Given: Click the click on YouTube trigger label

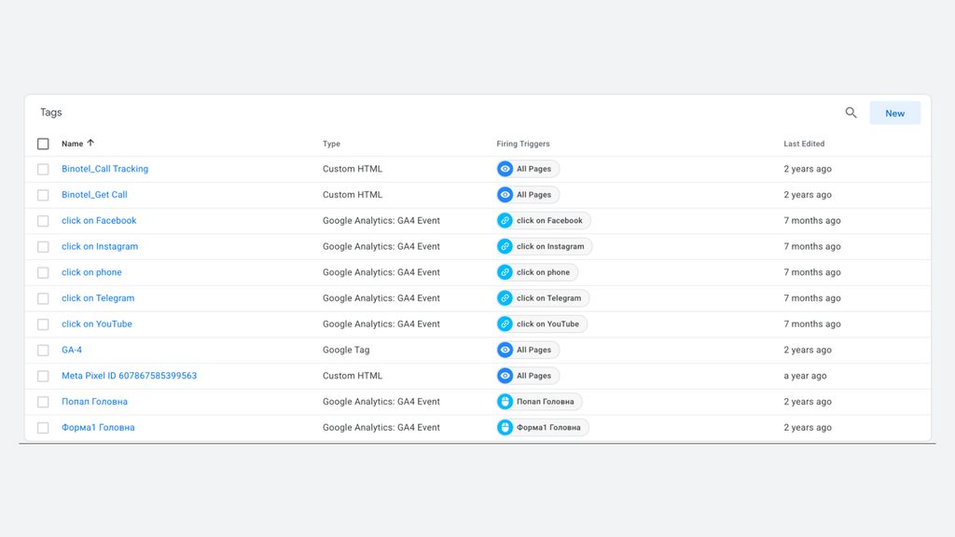Looking at the screenshot, I should pyautogui.click(x=548, y=324).
